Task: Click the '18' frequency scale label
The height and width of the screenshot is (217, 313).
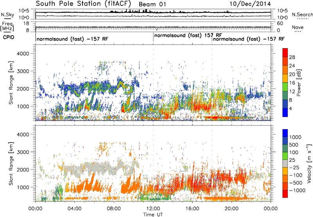Action: tap(26, 24)
